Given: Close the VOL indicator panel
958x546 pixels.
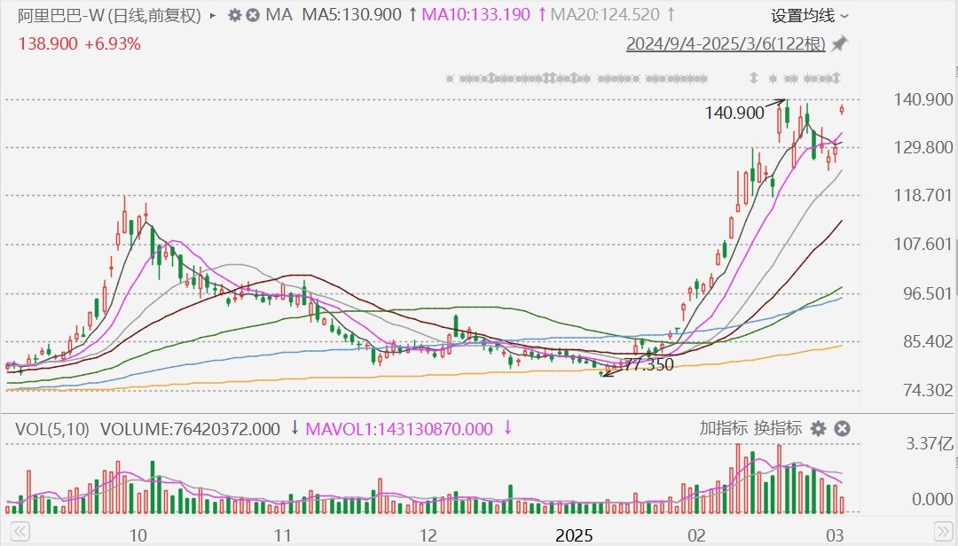Looking at the screenshot, I should tap(842, 429).
